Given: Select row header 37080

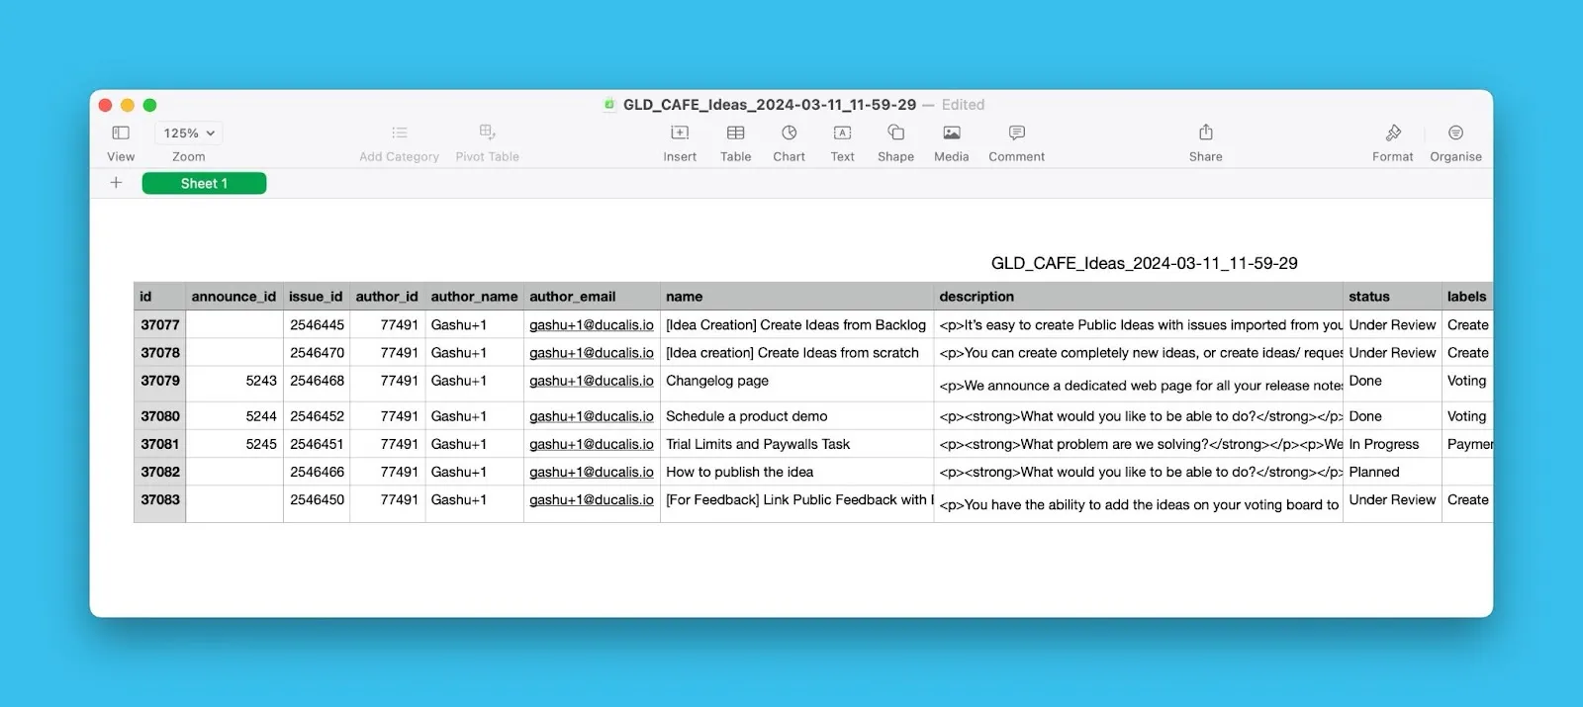Looking at the screenshot, I should [x=160, y=416].
